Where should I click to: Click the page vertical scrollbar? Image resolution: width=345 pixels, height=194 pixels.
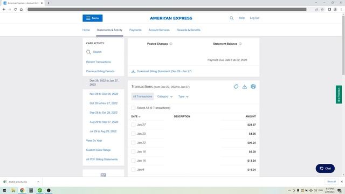point(343,45)
